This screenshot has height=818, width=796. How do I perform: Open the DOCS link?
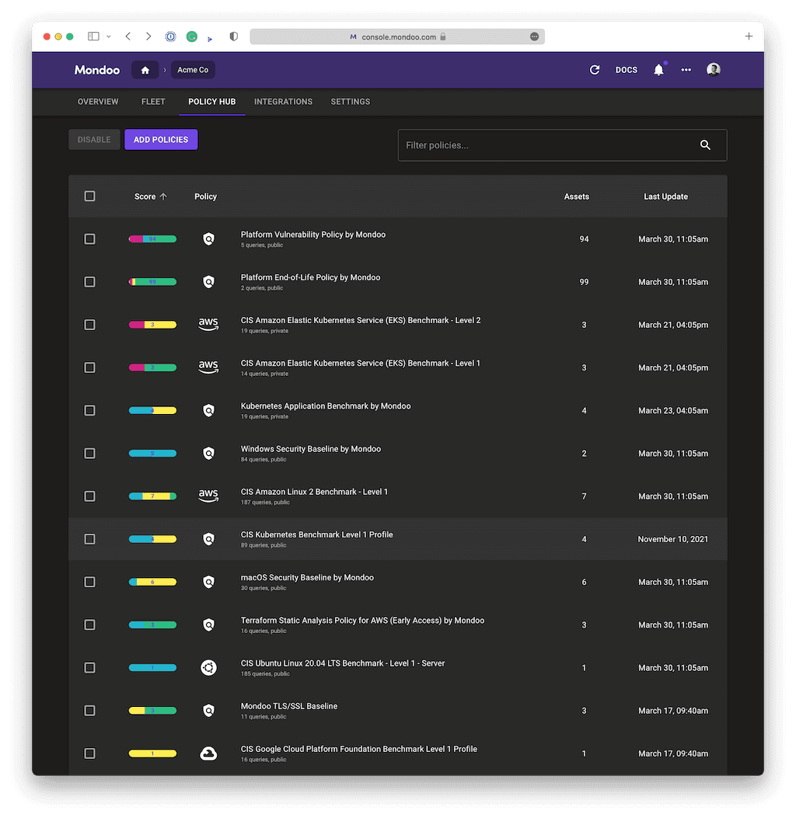click(627, 70)
